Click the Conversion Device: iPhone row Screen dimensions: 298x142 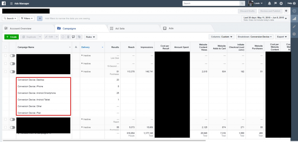[x=30, y=87]
